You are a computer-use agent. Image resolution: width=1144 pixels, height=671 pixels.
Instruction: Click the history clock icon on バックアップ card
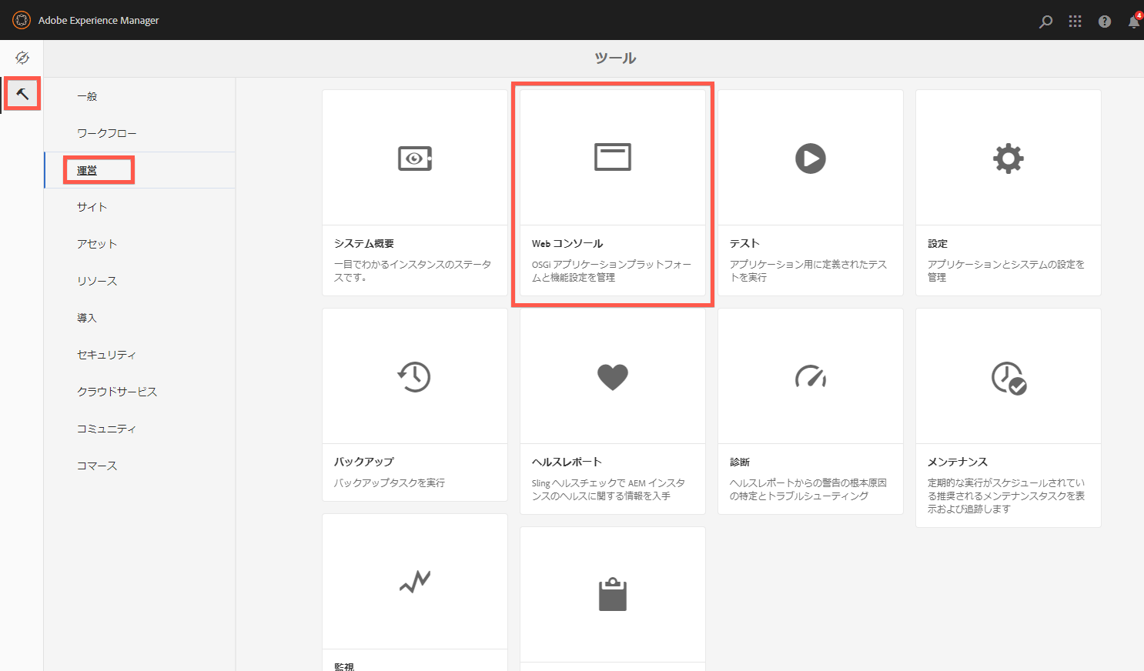pos(414,376)
